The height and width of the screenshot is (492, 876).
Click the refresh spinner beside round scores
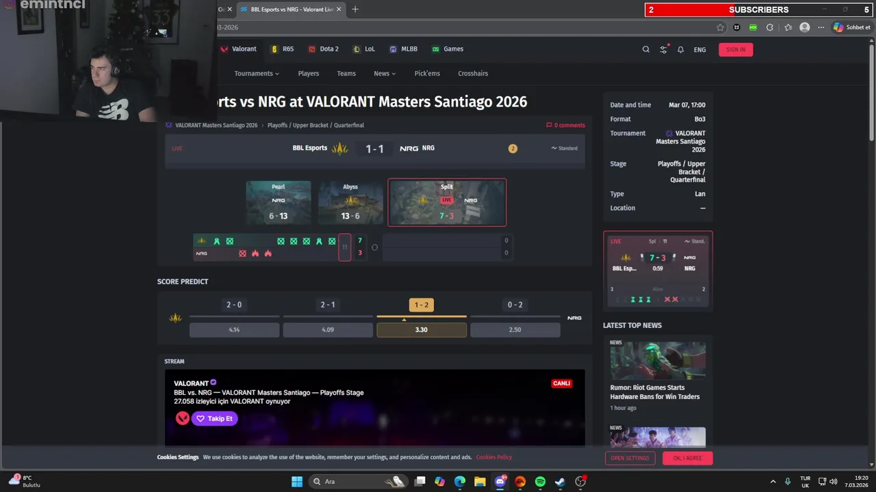coord(374,247)
